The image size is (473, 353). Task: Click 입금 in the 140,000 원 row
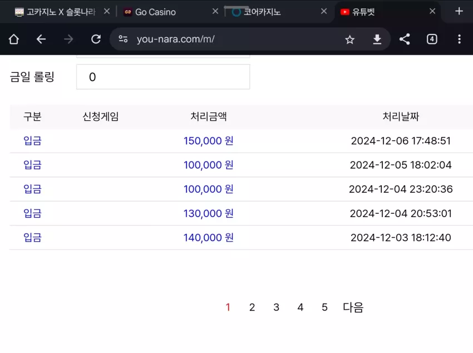pos(32,238)
